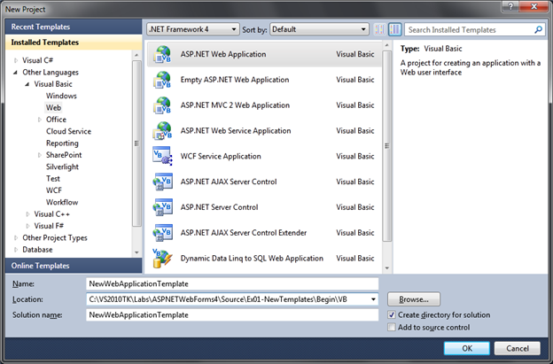Toggle Create directory for solution checkbox
553x364 pixels.
pos(392,314)
